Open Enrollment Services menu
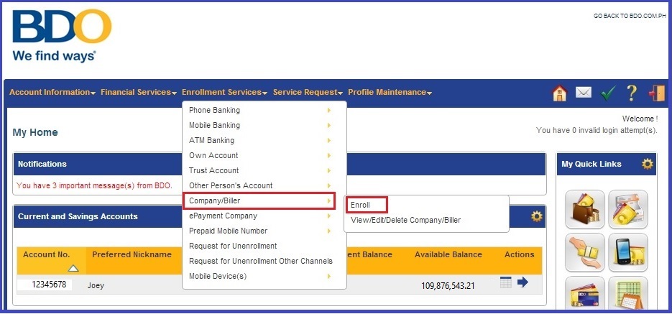Screen dimensions: 672x314 click(224, 92)
